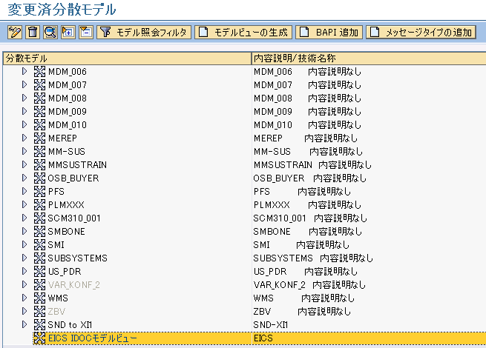Click the モデルビューの生成 button

(x=243, y=33)
